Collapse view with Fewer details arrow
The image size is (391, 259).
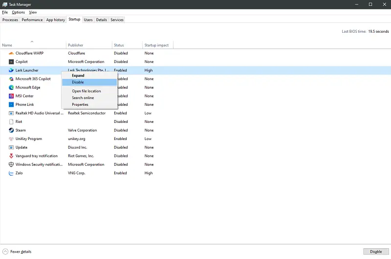(5, 252)
